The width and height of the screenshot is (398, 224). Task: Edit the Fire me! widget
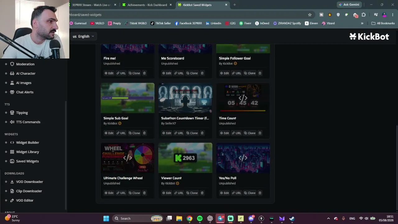coord(109,73)
